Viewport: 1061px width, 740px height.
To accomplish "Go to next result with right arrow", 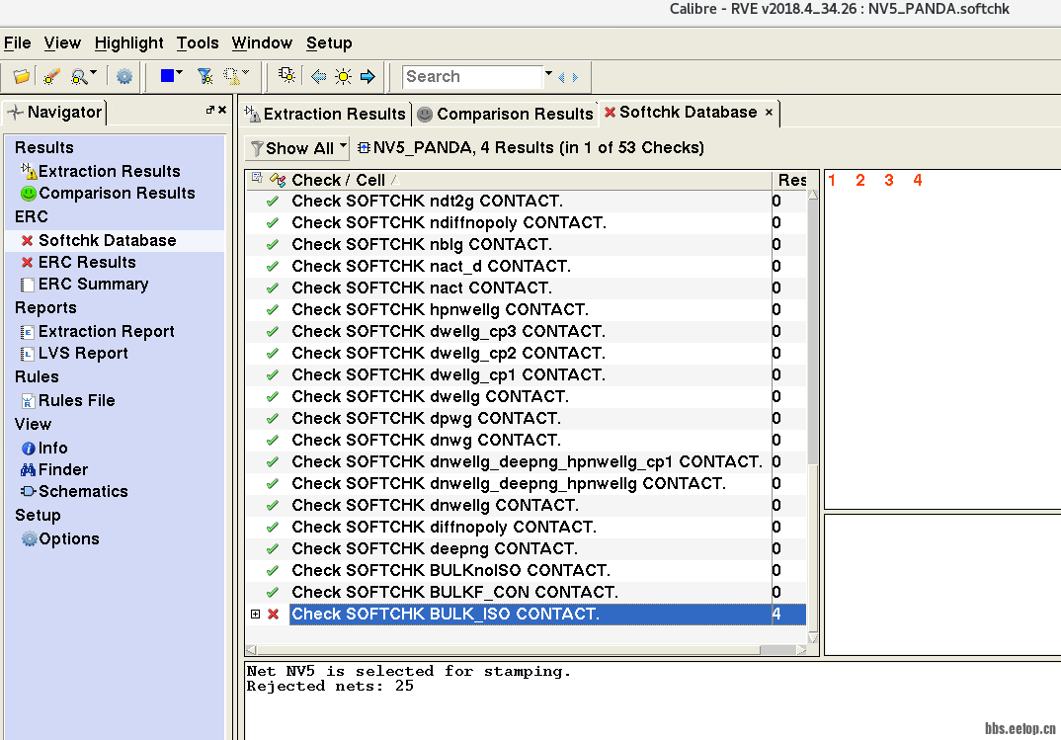I will (367, 76).
